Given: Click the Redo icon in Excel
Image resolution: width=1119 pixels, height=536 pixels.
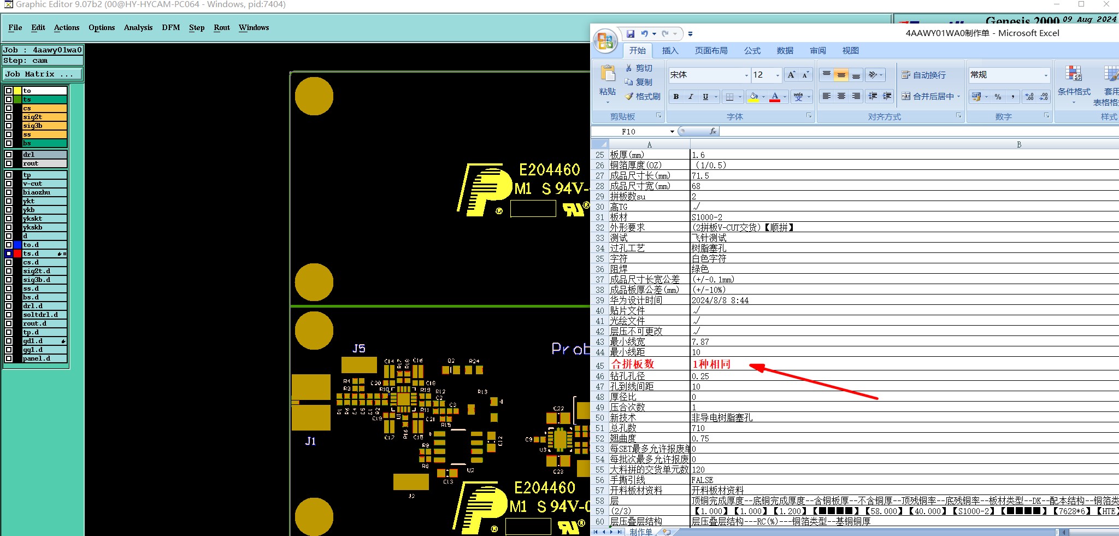Looking at the screenshot, I should [x=665, y=34].
